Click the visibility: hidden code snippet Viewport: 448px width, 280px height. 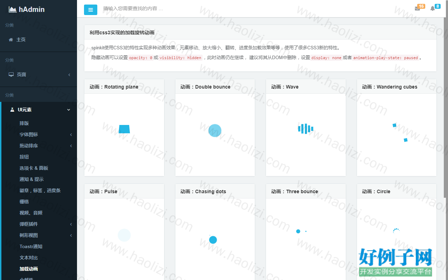tap(180, 58)
